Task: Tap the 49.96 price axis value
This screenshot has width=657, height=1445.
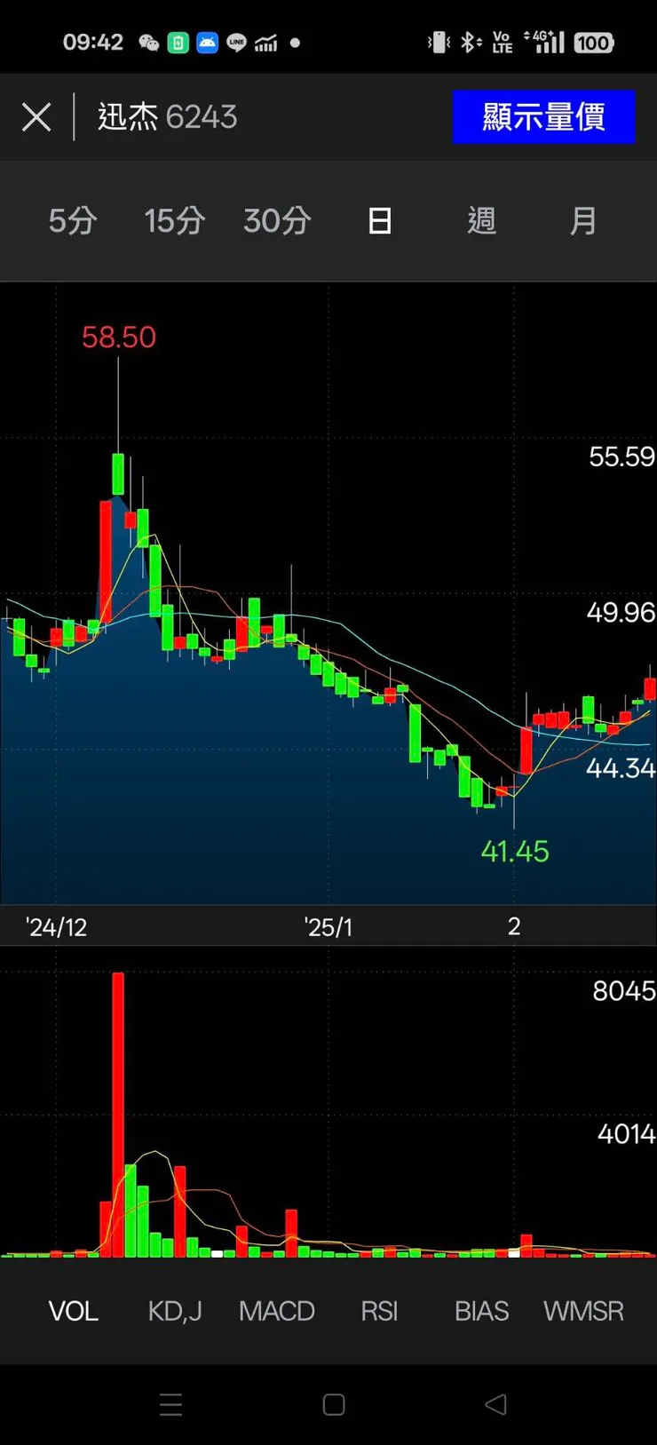Action: 621,612
